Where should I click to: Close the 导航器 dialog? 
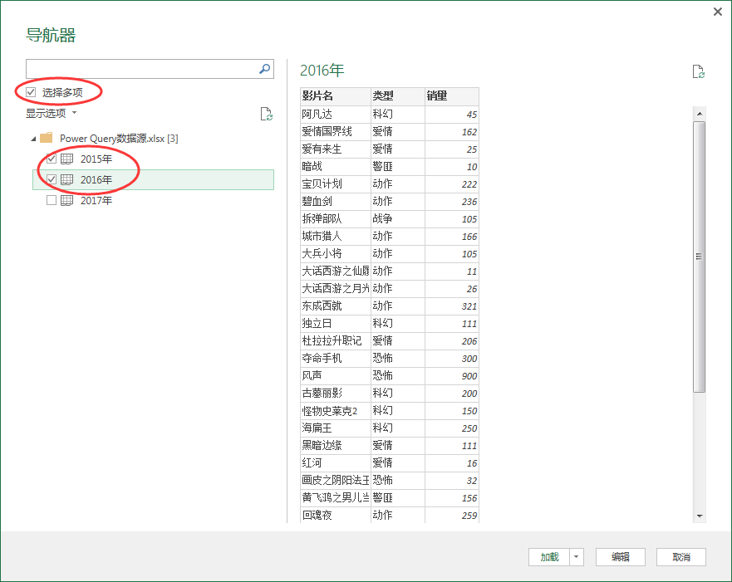pos(717,12)
